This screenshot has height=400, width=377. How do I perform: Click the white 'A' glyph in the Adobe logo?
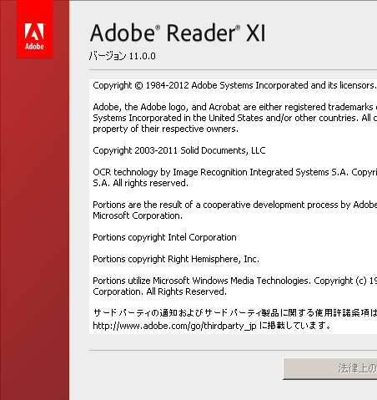tap(34, 32)
